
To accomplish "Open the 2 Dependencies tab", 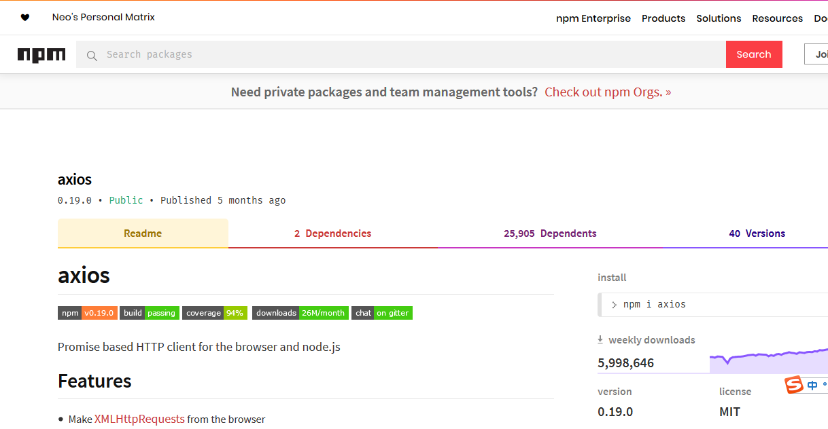I will (x=332, y=234).
